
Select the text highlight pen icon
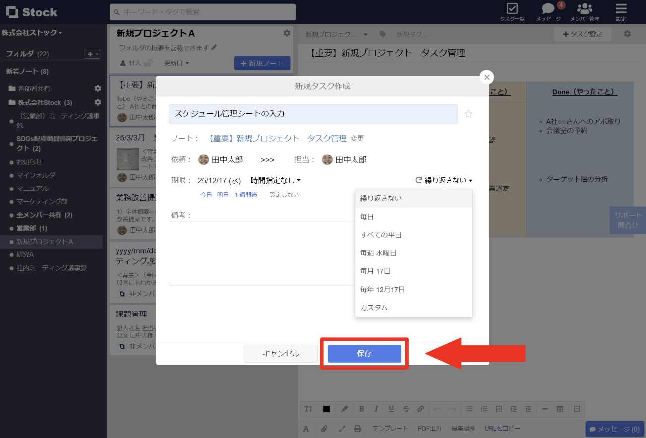(344, 409)
